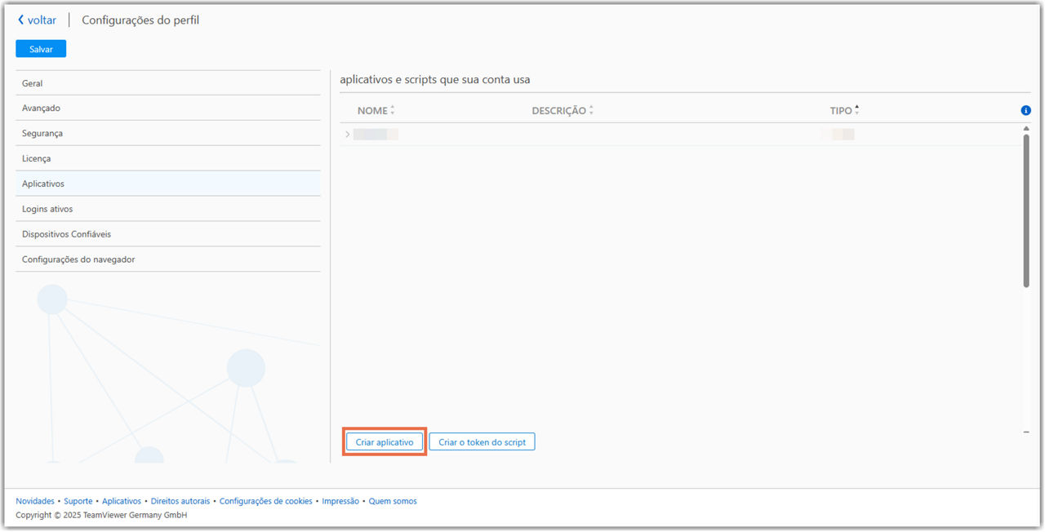The width and height of the screenshot is (1045, 532).
Task: Open Configurações de cookies footer link
Action: point(265,502)
